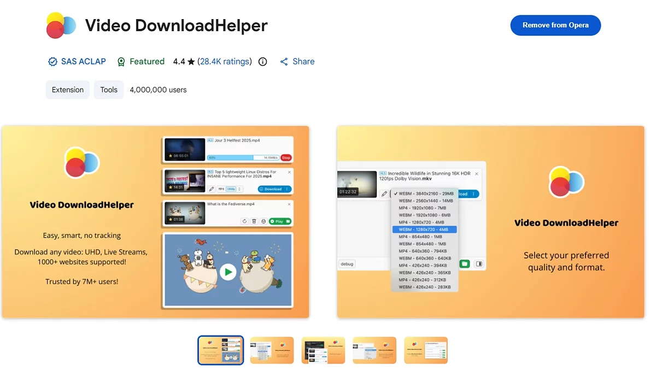
Task: Click the Remove from Opera button
Action: click(555, 25)
